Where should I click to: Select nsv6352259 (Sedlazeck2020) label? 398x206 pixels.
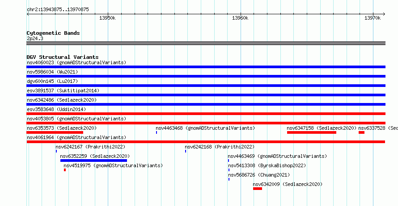(x=95, y=156)
